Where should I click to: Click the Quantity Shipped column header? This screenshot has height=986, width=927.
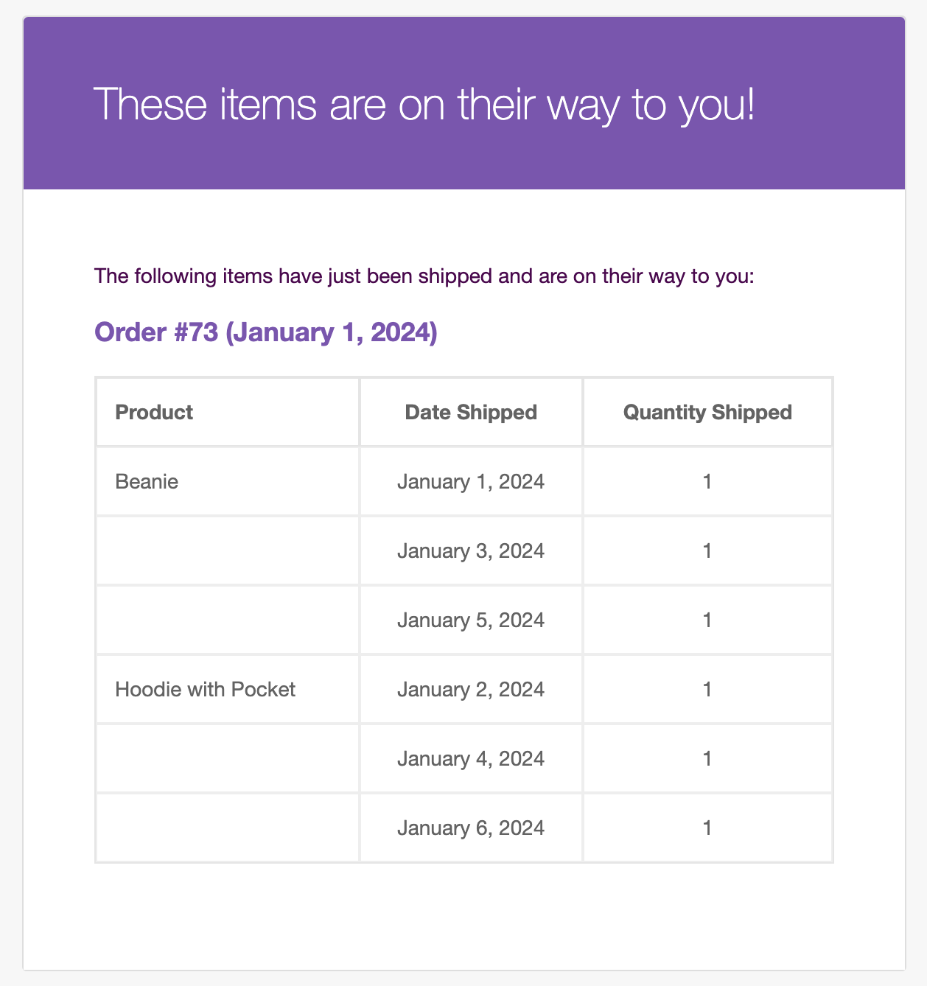point(707,412)
